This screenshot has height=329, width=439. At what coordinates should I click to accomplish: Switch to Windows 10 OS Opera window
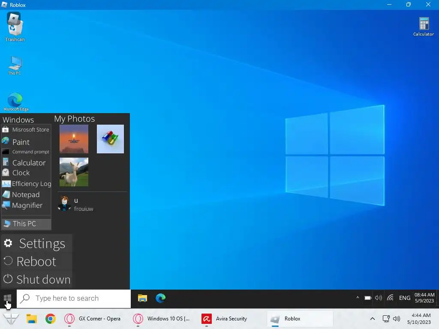pyautogui.click(x=162, y=319)
